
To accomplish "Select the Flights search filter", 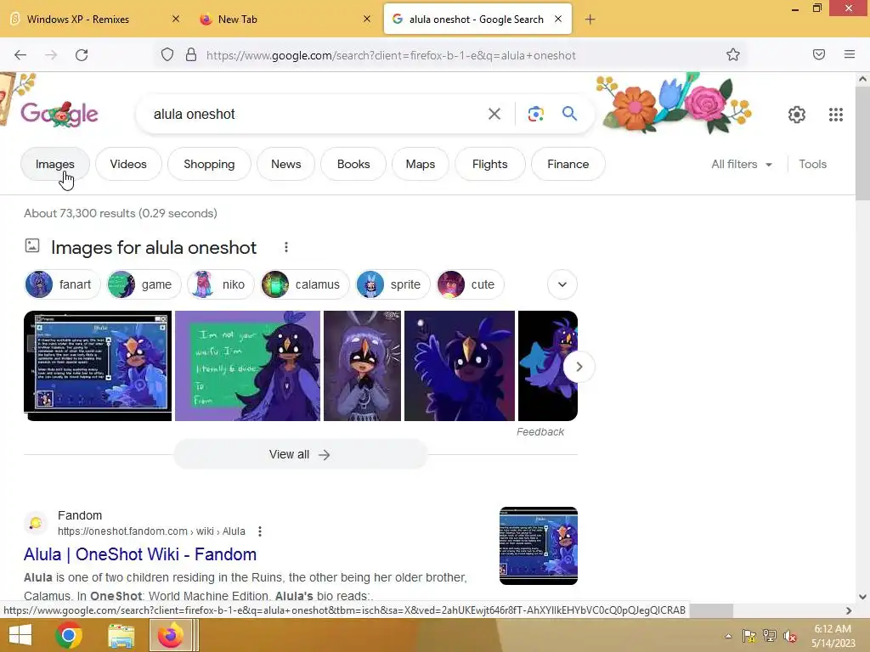I will pyautogui.click(x=490, y=164).
